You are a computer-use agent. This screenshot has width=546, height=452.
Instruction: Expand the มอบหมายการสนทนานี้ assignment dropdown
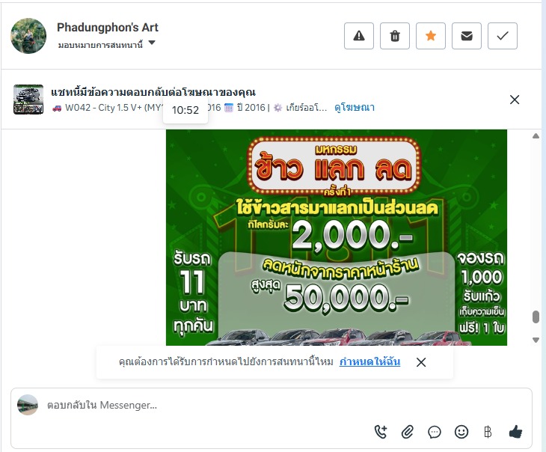(106, 44)
